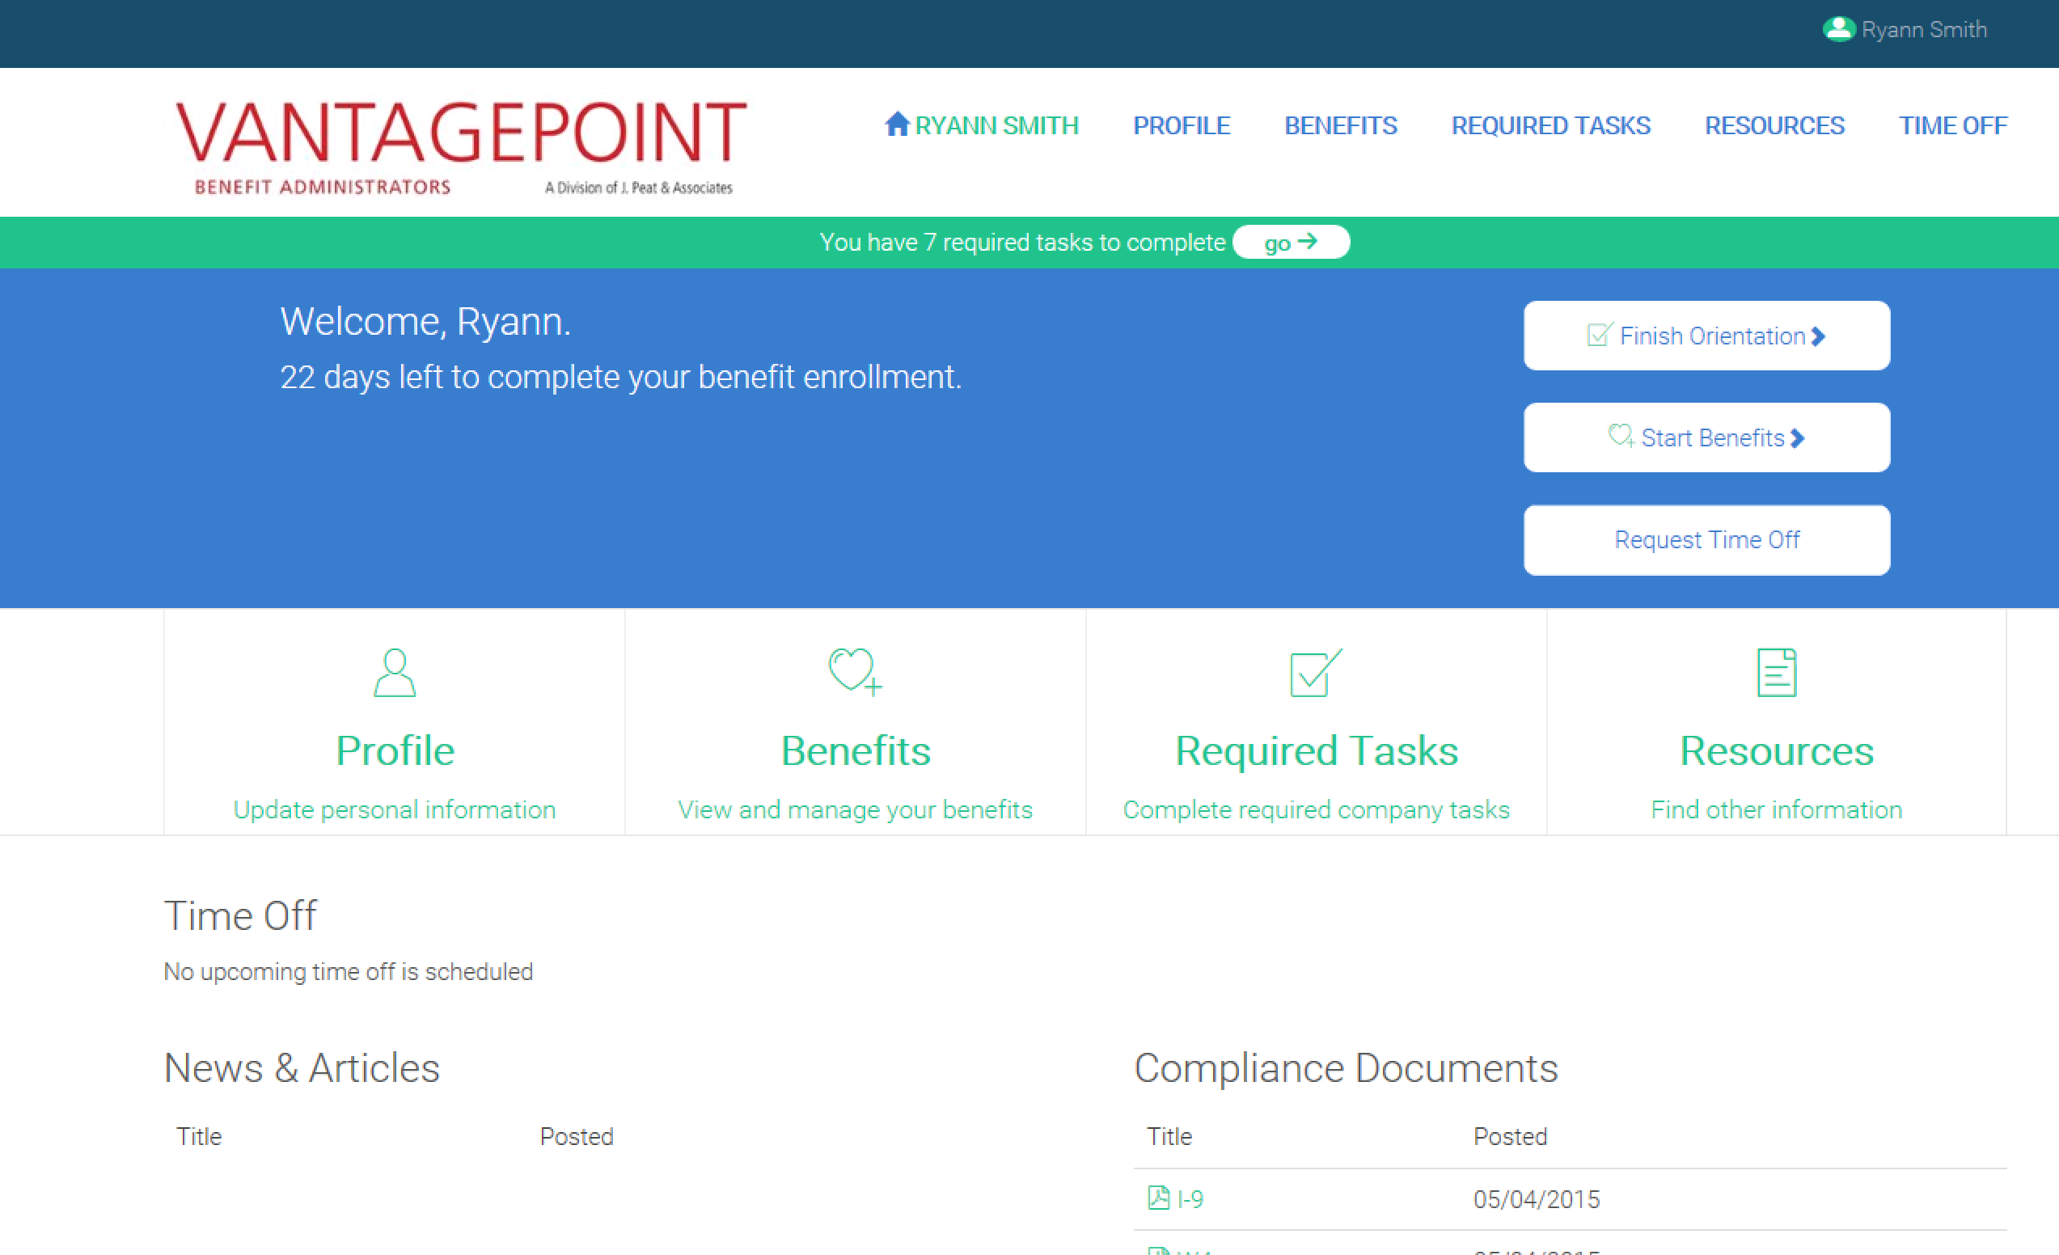Select Time Off in the navigation bar

click(1952, 125)
